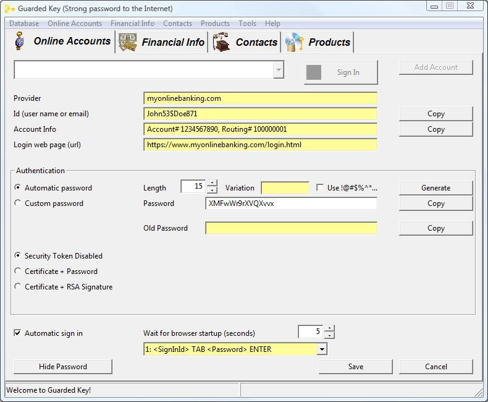
Task: Generate a new password
Action: [435, 188]
